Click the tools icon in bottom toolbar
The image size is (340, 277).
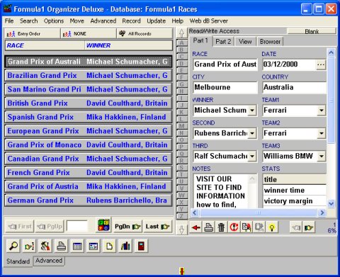pyautogui.click(x=45, y=246)
